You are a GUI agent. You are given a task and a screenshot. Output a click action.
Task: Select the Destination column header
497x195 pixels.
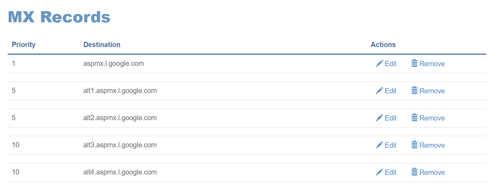click(x=102, y=45)
